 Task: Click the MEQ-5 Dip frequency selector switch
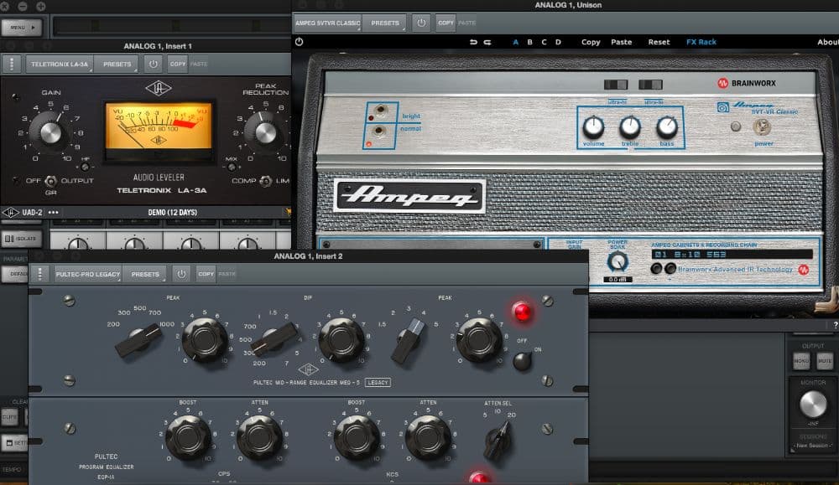(274, 339)
